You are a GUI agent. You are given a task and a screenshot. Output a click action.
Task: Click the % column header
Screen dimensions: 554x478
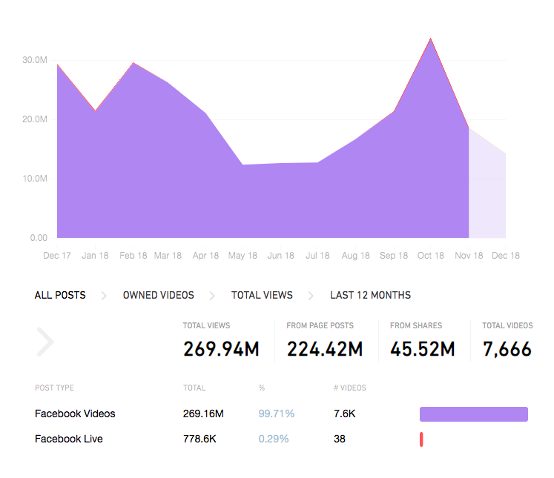262,388
